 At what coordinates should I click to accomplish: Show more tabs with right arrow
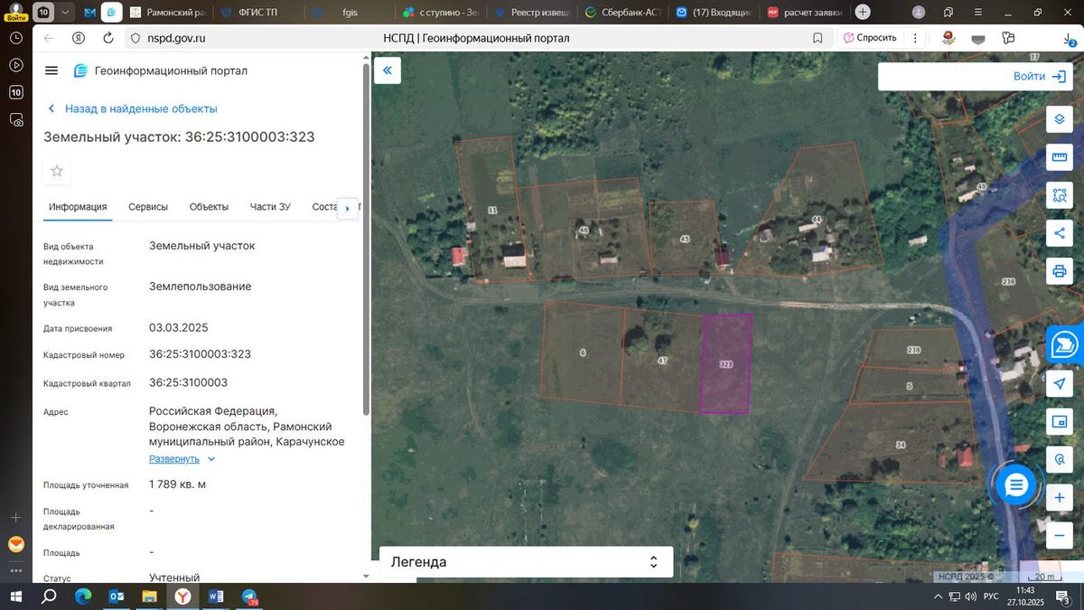[x=348, y=208]
